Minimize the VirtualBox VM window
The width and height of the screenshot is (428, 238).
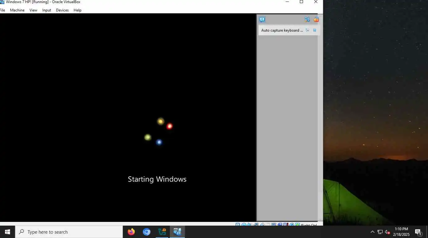click(x=287, y=2)
